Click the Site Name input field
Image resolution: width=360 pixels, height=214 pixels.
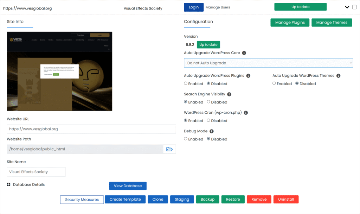pyautogui.click(x=36, y=172)
